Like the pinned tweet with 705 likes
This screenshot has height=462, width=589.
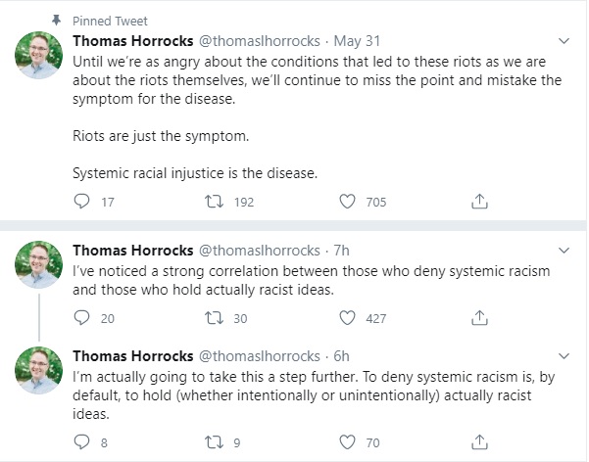tap(347, 202)
